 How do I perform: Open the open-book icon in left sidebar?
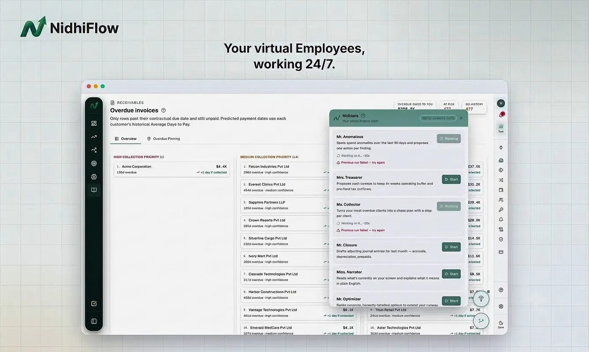[94, 190]
